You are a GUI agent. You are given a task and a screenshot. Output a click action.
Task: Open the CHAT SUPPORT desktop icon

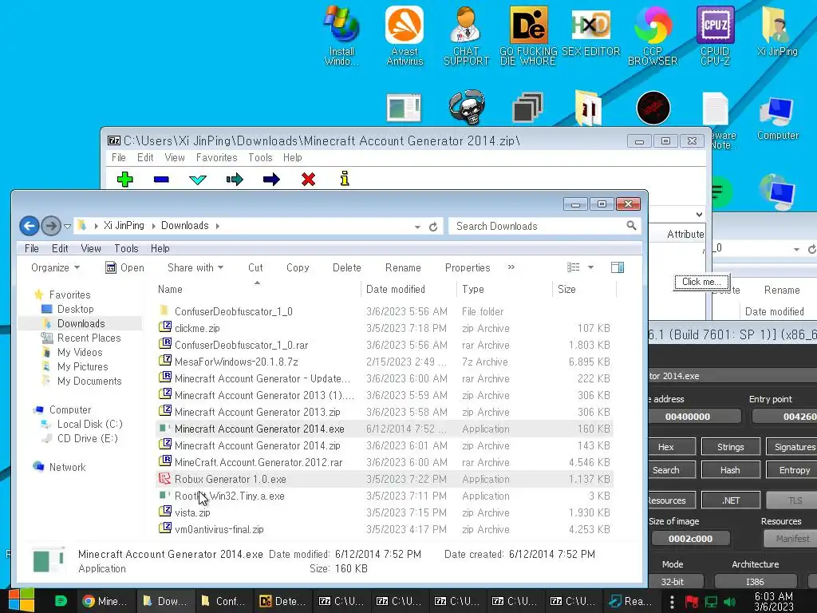466,35
